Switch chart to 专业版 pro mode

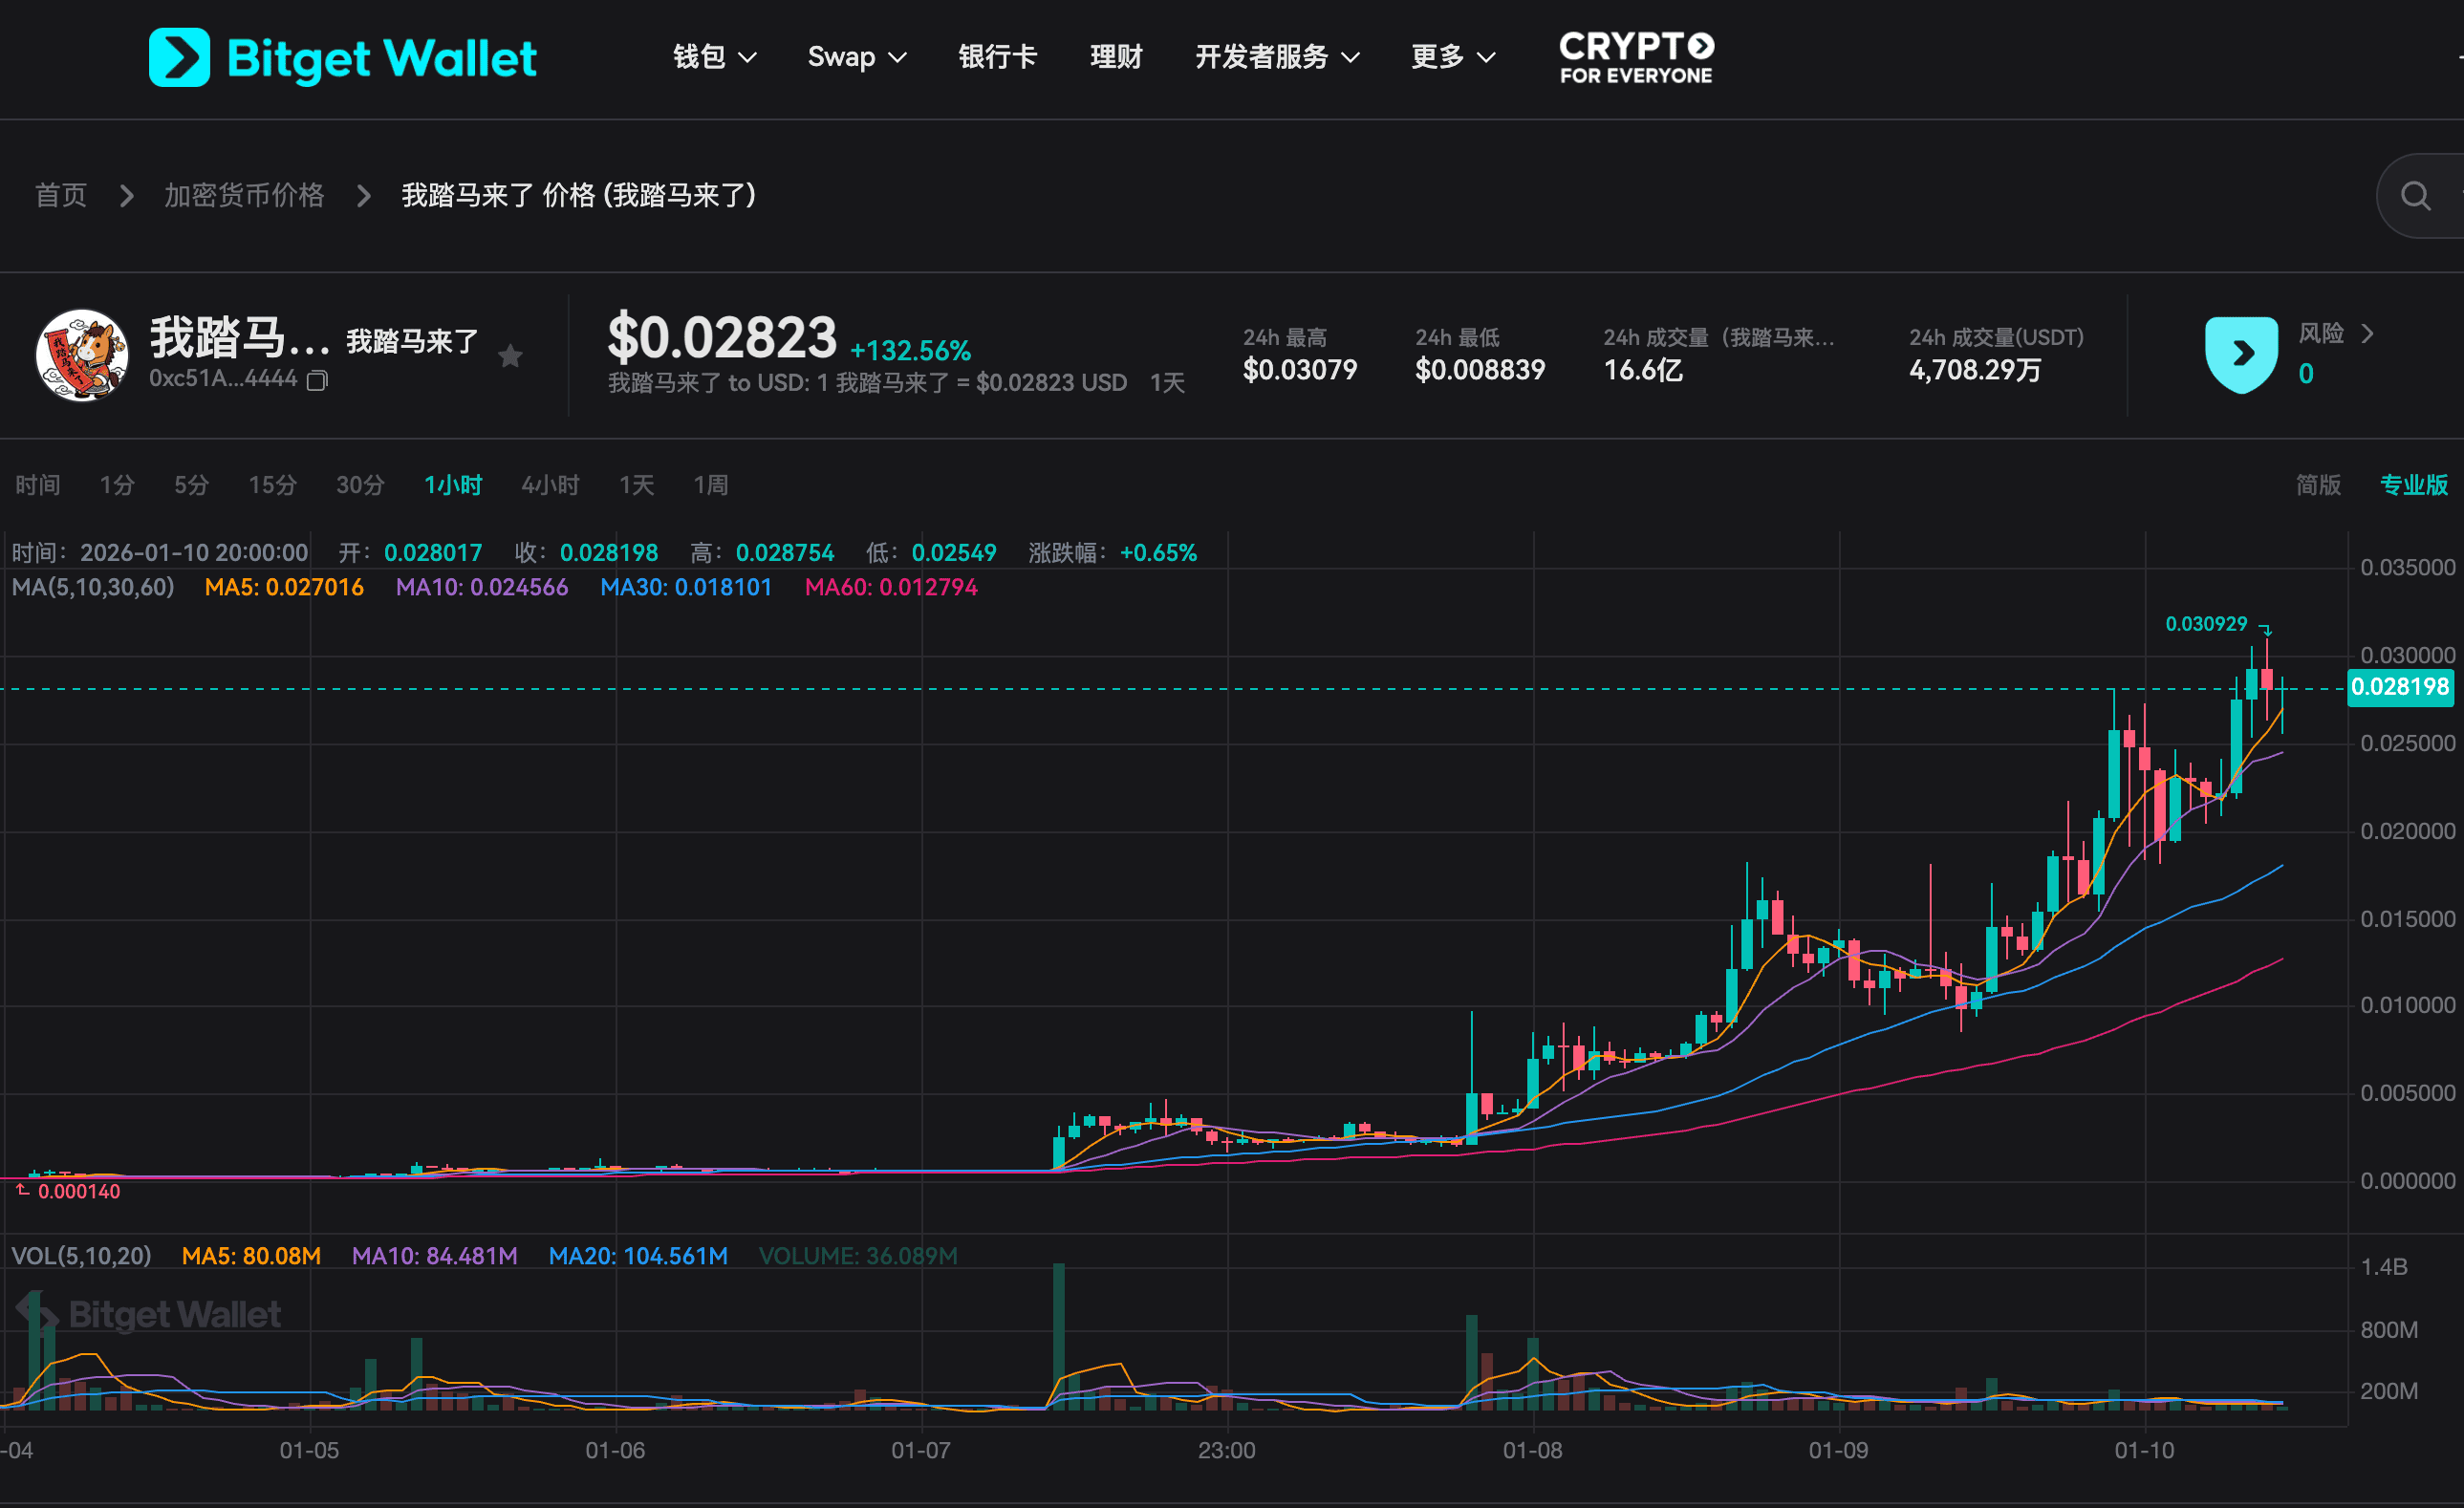(2413, 485)
